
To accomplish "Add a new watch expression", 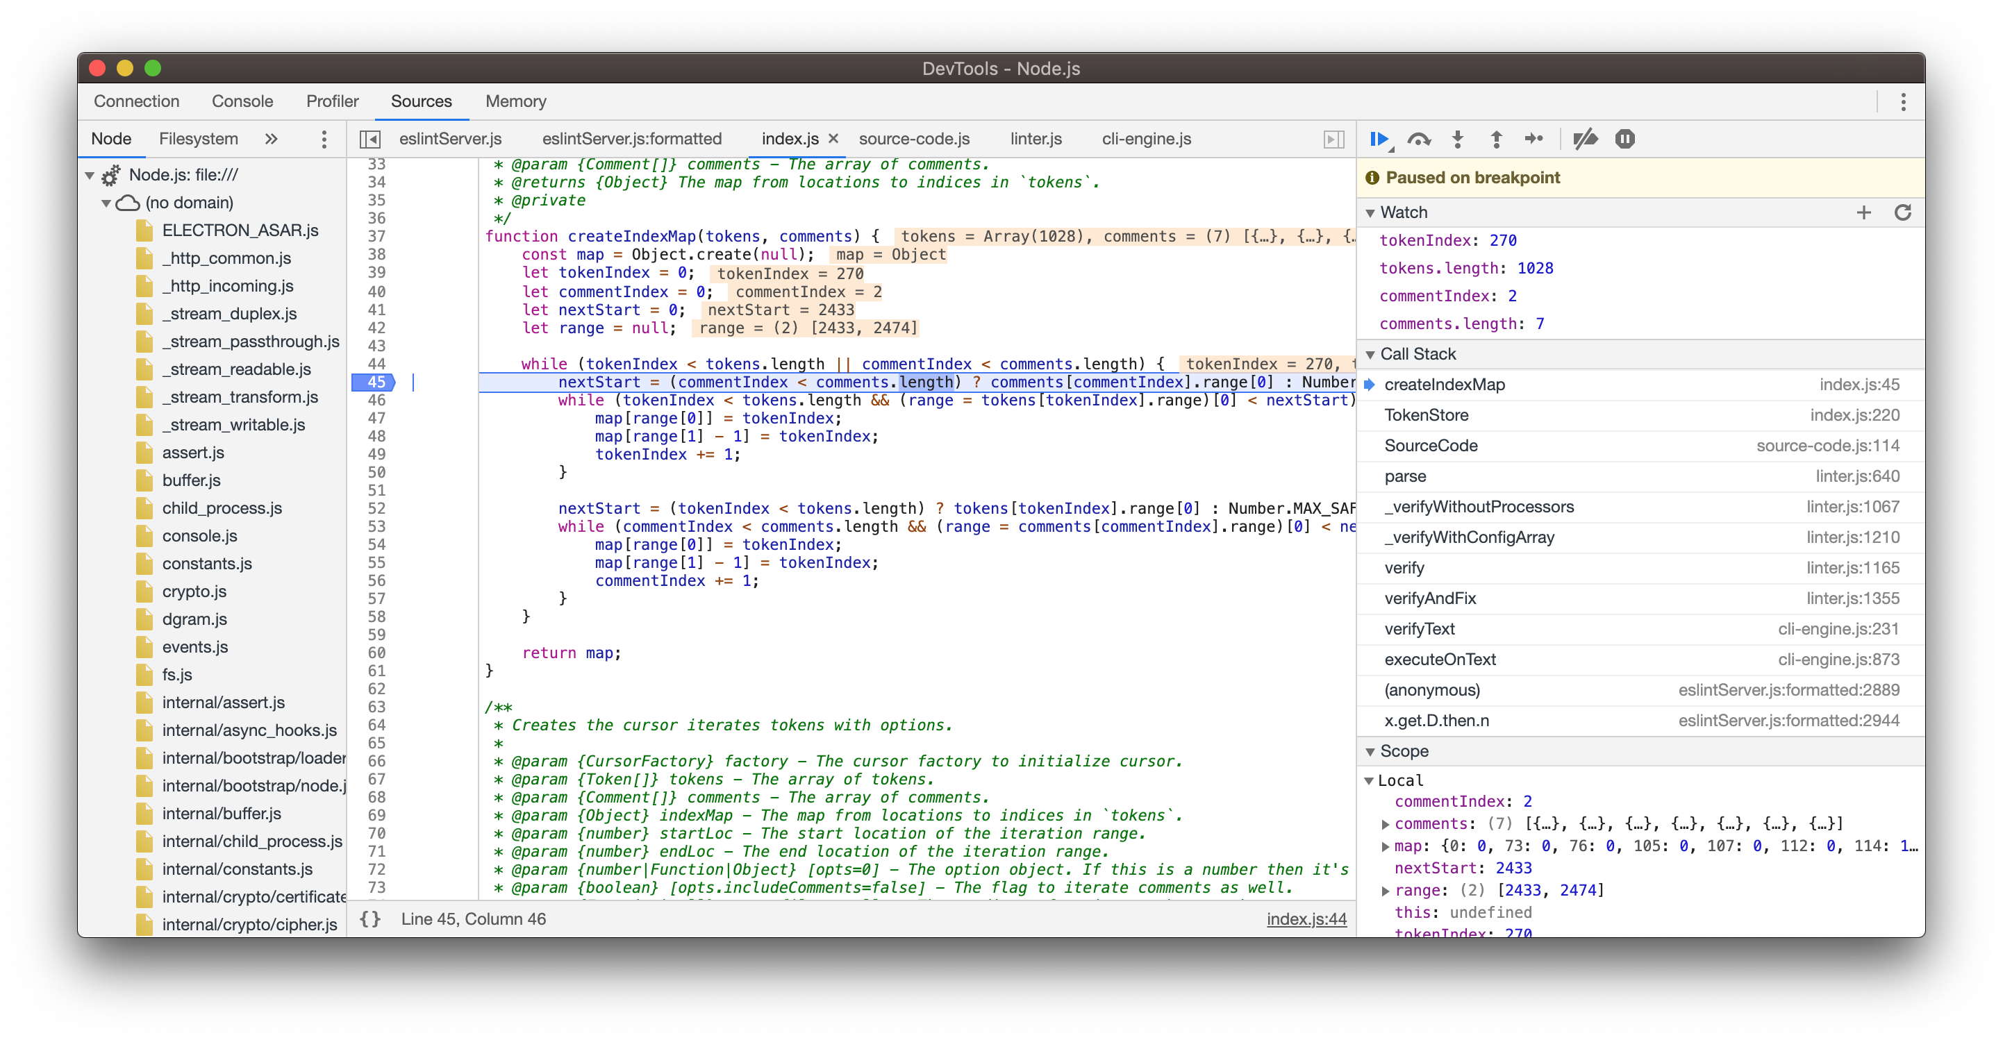I will pyautogui.click(x=1865, y=212).
